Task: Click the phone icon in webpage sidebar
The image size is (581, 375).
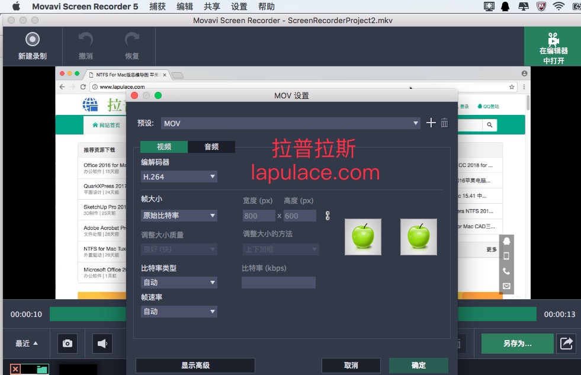Action: pos(506,271)
